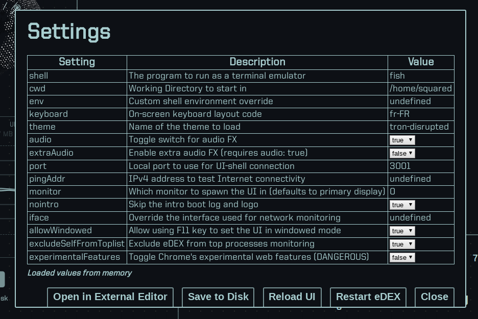The image size is (478, 319).
Task: Change the allowWindowed dropdown value
Action: coord(402,231)
